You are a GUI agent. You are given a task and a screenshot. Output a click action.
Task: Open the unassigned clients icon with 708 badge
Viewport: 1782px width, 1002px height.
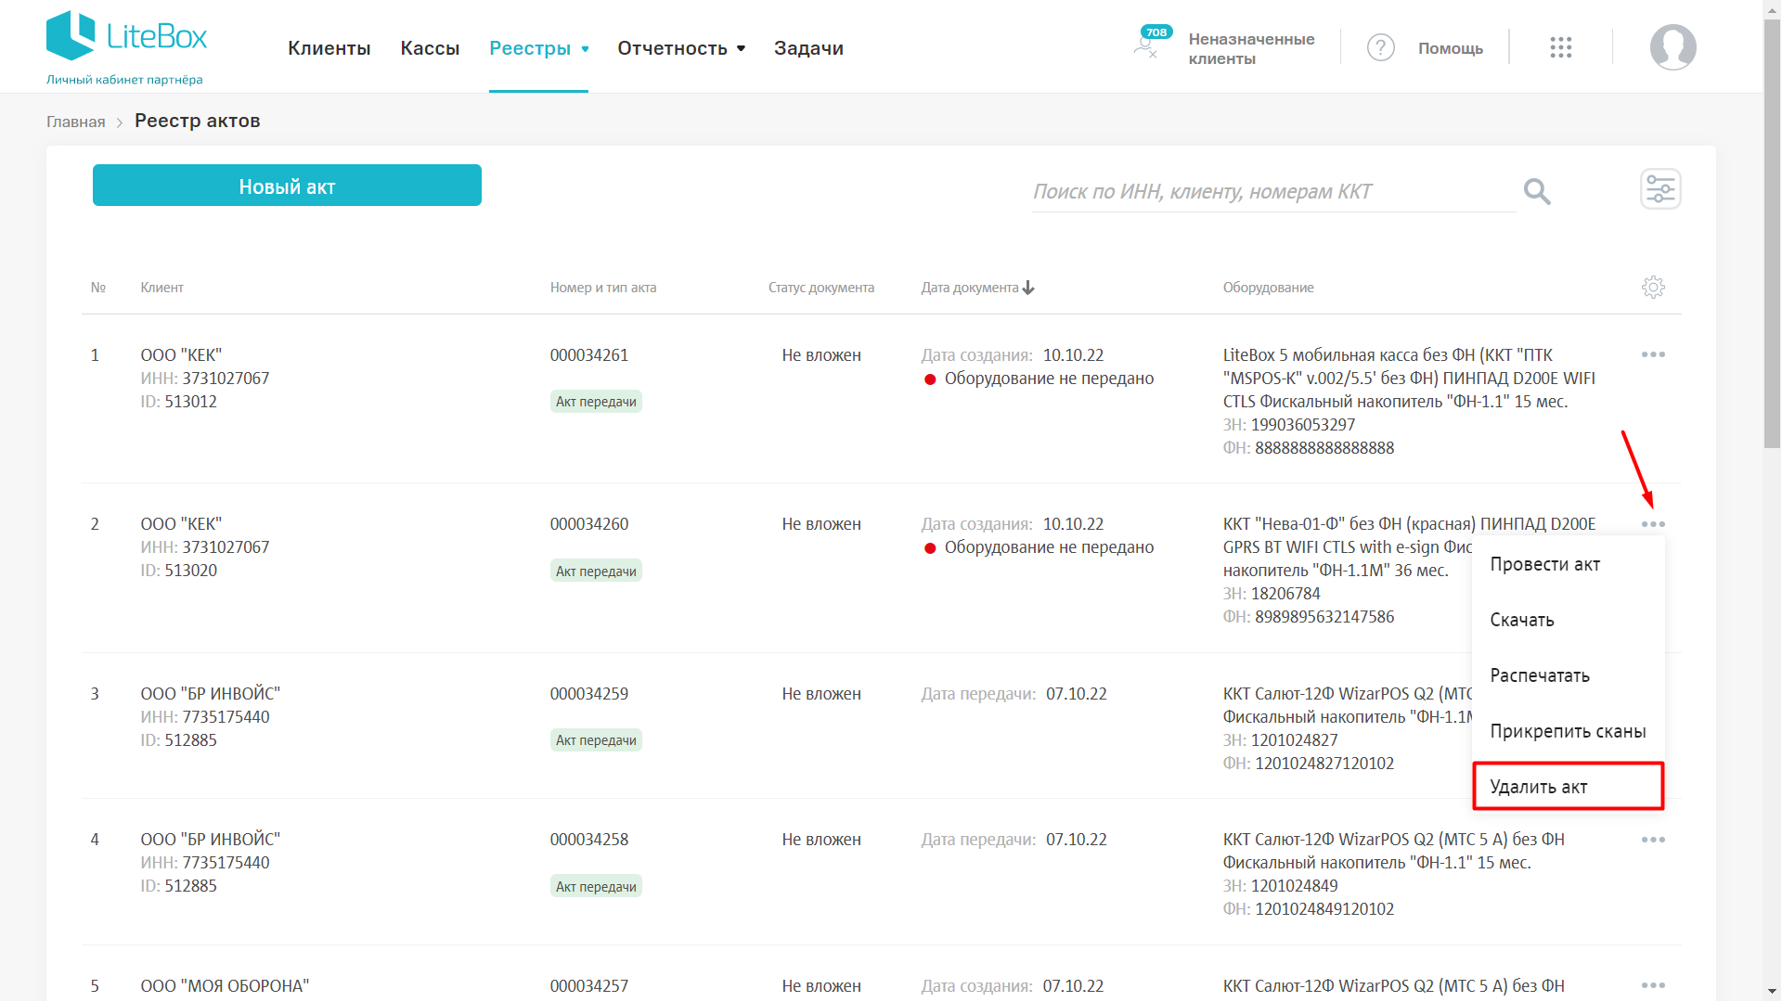1152,43
